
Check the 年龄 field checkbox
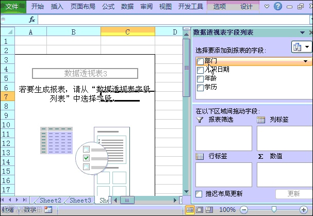[x=200, y=79]
